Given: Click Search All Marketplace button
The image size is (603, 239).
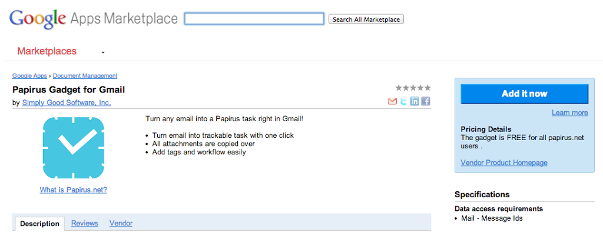Looking at the screenshot, I should [366, 19].
